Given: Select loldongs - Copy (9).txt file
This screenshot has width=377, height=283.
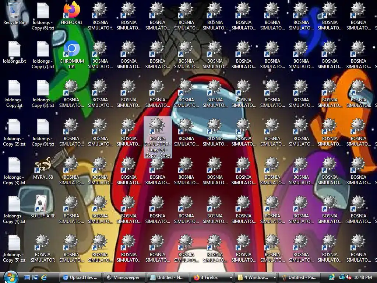Looking at the screenshot, I should (x=43, y=132).
